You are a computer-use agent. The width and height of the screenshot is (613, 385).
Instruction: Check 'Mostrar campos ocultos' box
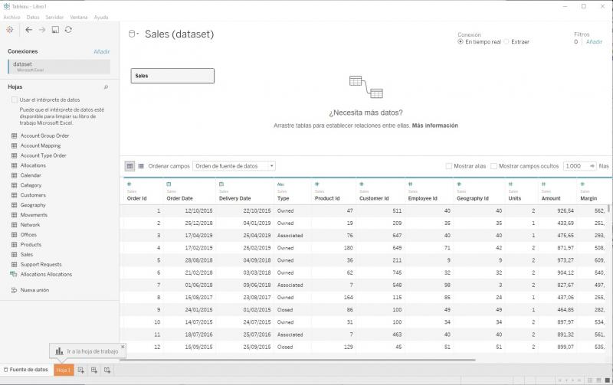tap(493, 166)
